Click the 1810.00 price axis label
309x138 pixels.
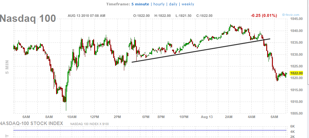(x=297, y=102)
